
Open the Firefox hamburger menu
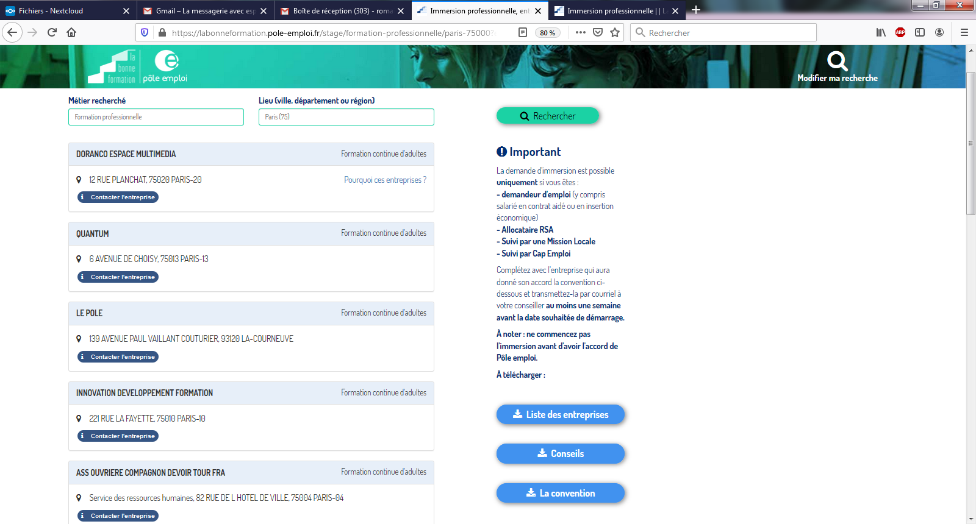pyautogui.click(x=964, y=32)
